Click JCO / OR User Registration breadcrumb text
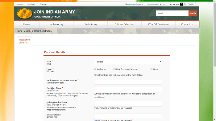 pyautogui.click(x=39, y=31)
